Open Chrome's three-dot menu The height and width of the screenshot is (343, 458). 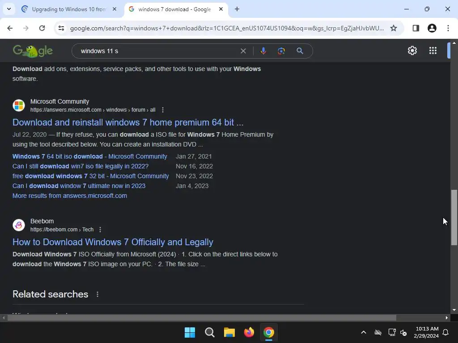[448, 28]
